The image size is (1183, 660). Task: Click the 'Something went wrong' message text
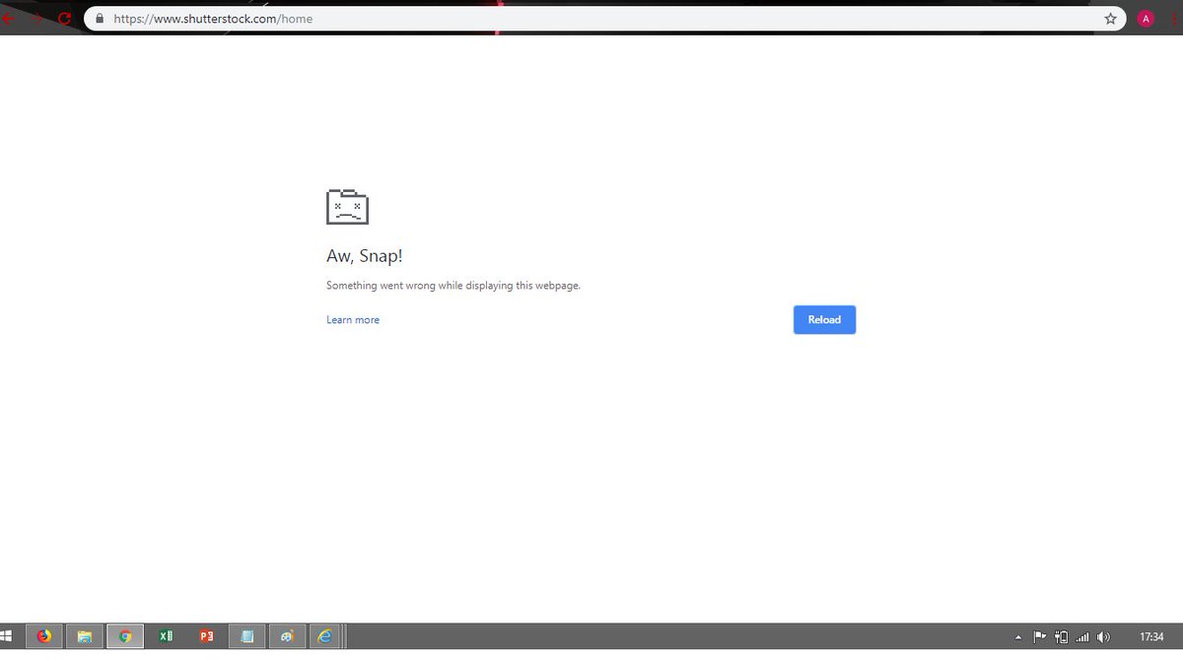coord(453,286)
